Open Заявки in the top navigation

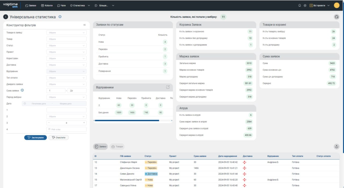[31, 5]
